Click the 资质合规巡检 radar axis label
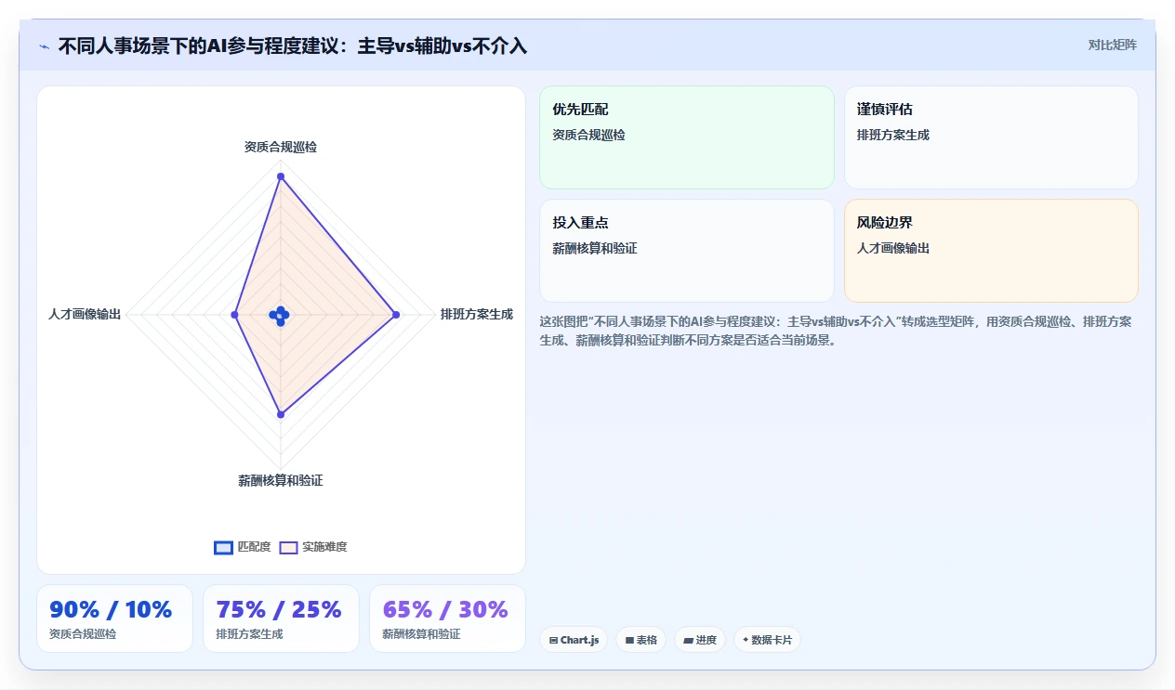This screenshot has width=1175, height=690. point(281,147)
